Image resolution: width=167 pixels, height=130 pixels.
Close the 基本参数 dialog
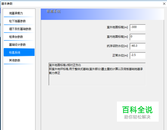[164, 4]
